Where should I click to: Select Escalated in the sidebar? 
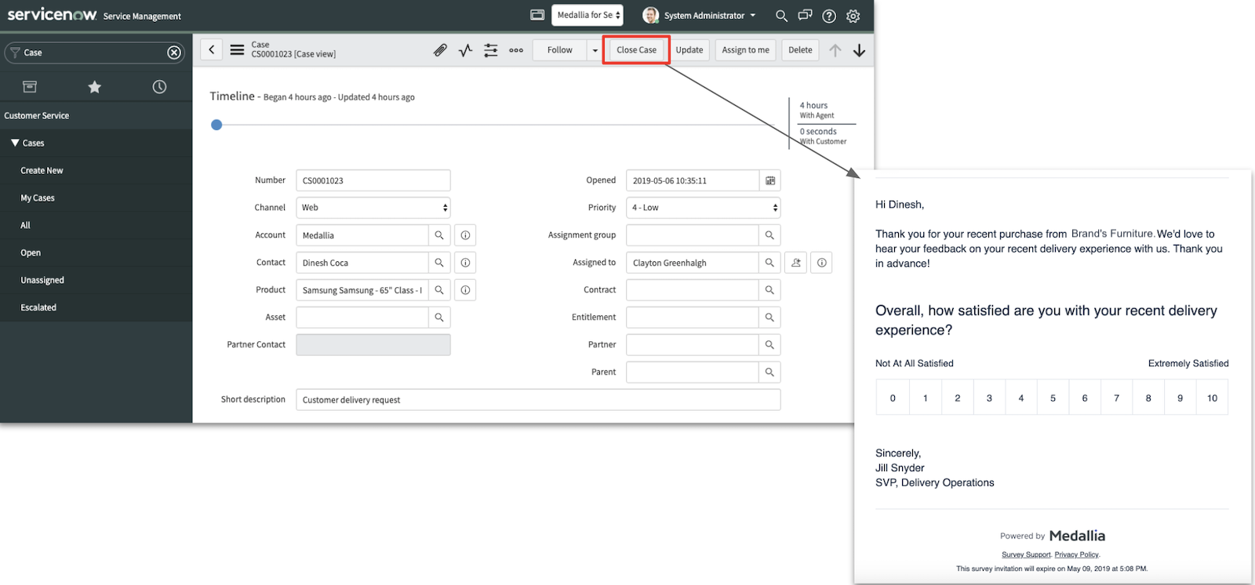[x=38, y=307]
